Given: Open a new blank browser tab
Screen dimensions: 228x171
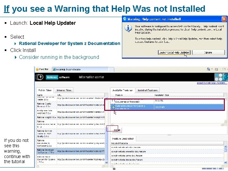Looking at the screenshot, I should 111,69.
